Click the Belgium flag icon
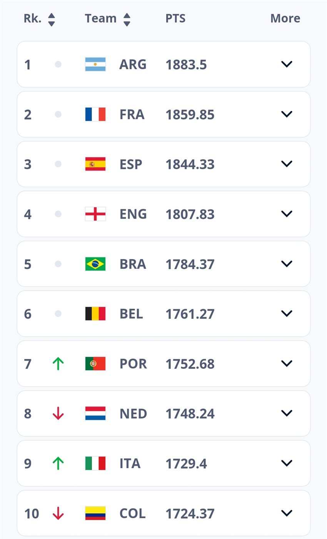Image resolution: width=327 pixels, height=539 pixels. coord(95,314)
